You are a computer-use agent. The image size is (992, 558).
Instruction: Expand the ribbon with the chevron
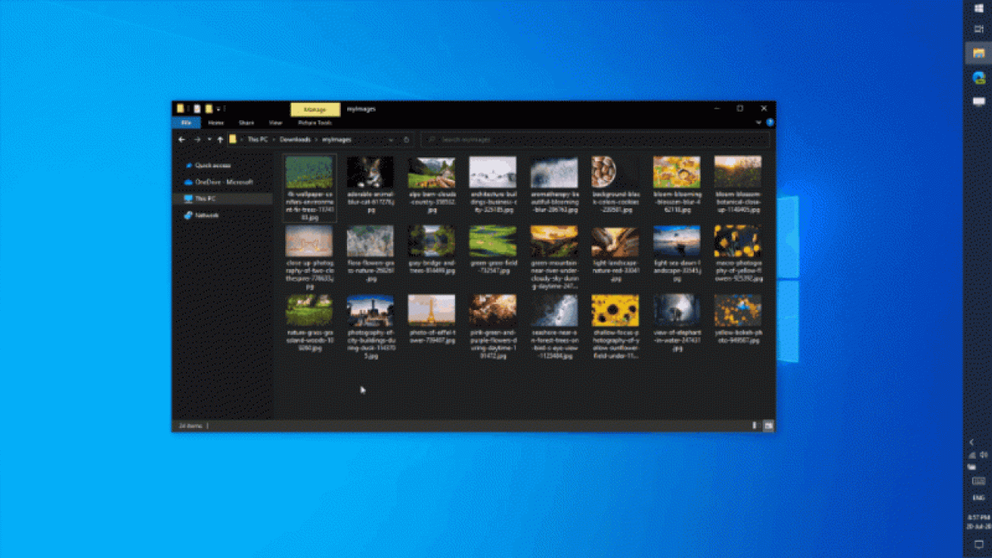point(759,122)
